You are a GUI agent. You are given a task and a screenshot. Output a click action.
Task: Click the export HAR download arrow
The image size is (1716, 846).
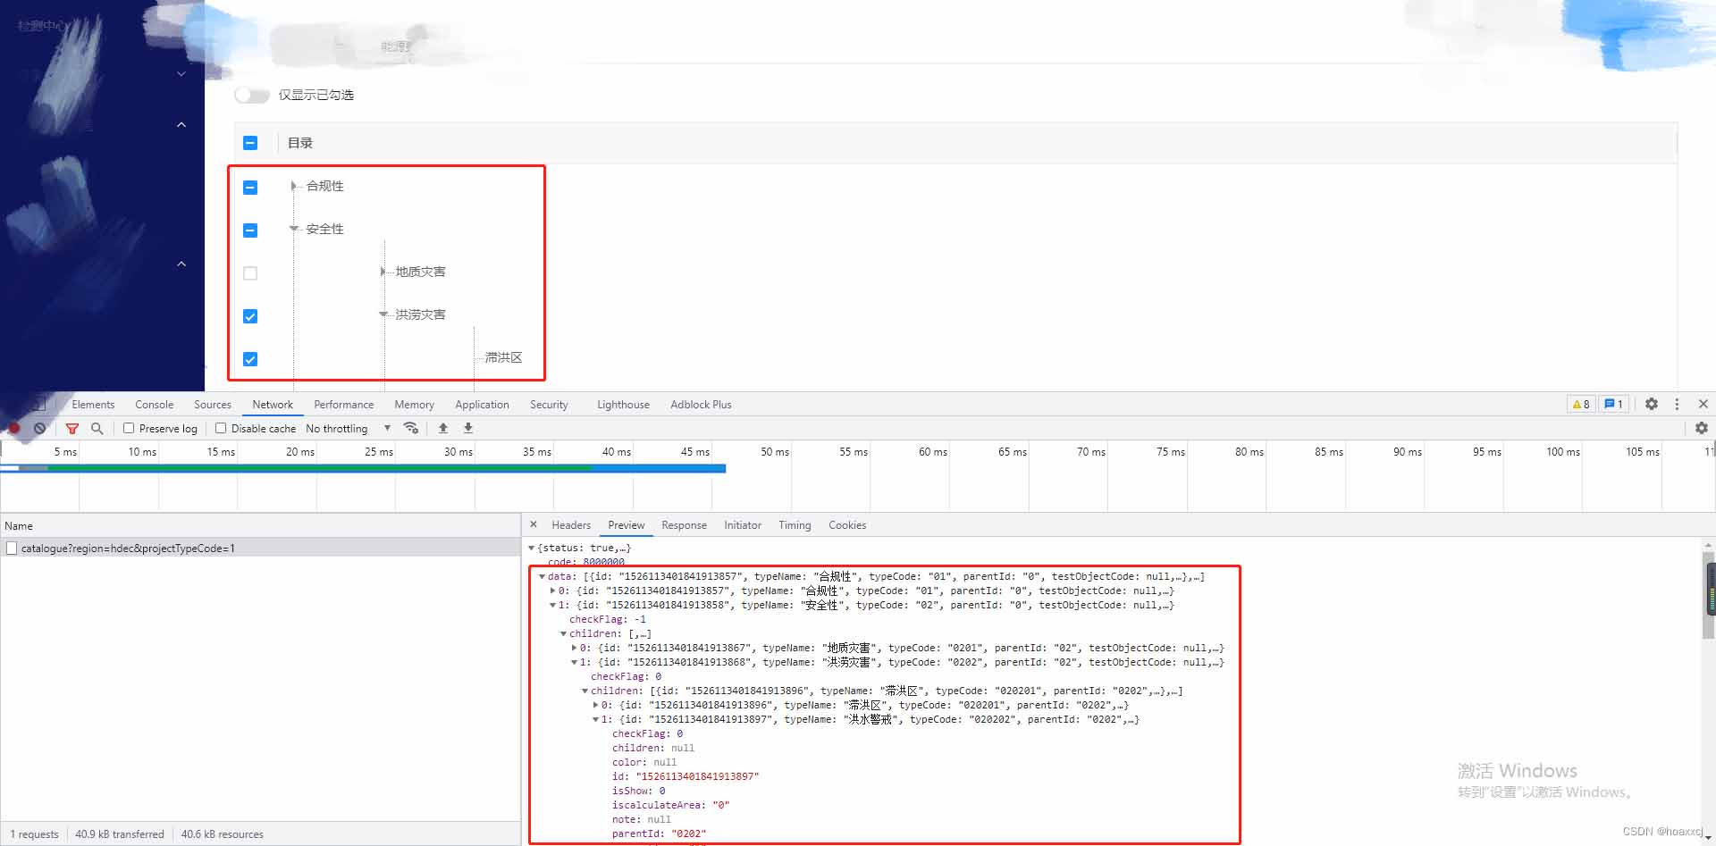coord(468,428)
